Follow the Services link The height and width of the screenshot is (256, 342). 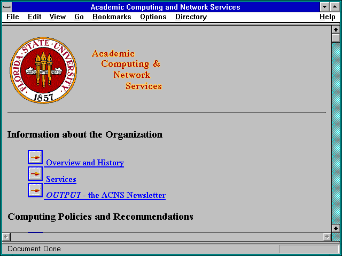point(61,179)
